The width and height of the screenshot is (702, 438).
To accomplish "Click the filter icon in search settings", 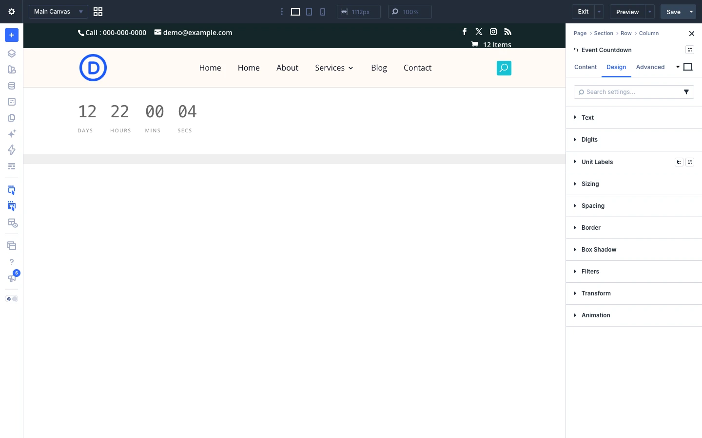I will pos(686,92).
